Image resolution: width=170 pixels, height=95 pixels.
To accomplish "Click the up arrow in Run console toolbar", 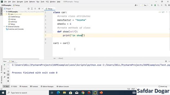I will [x=8, y=65].
